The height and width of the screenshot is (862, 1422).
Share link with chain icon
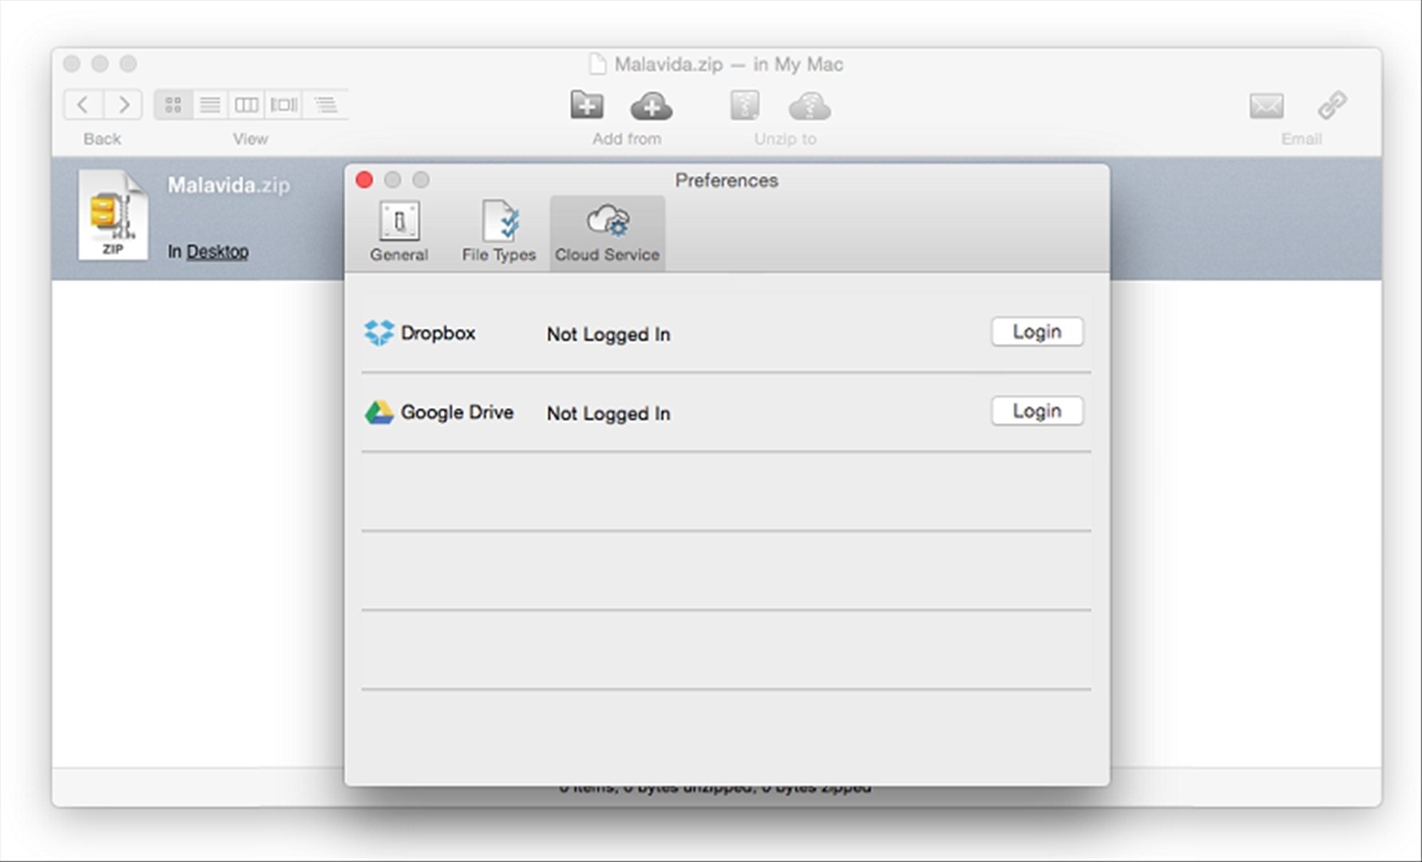[x=1332, y=105]
